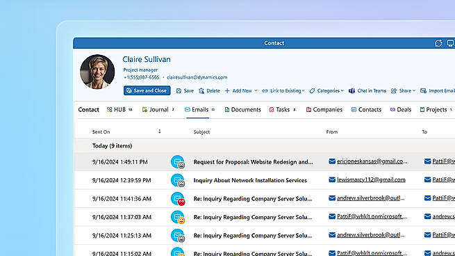
Task: Open the Documents tab
Action: click(242, 109)
